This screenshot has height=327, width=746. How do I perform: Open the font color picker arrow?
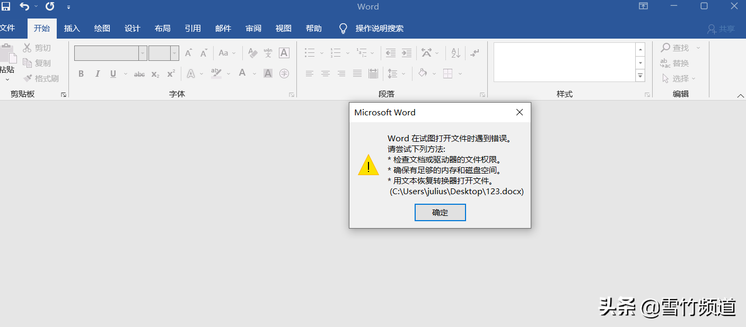[x=254, y=74]
